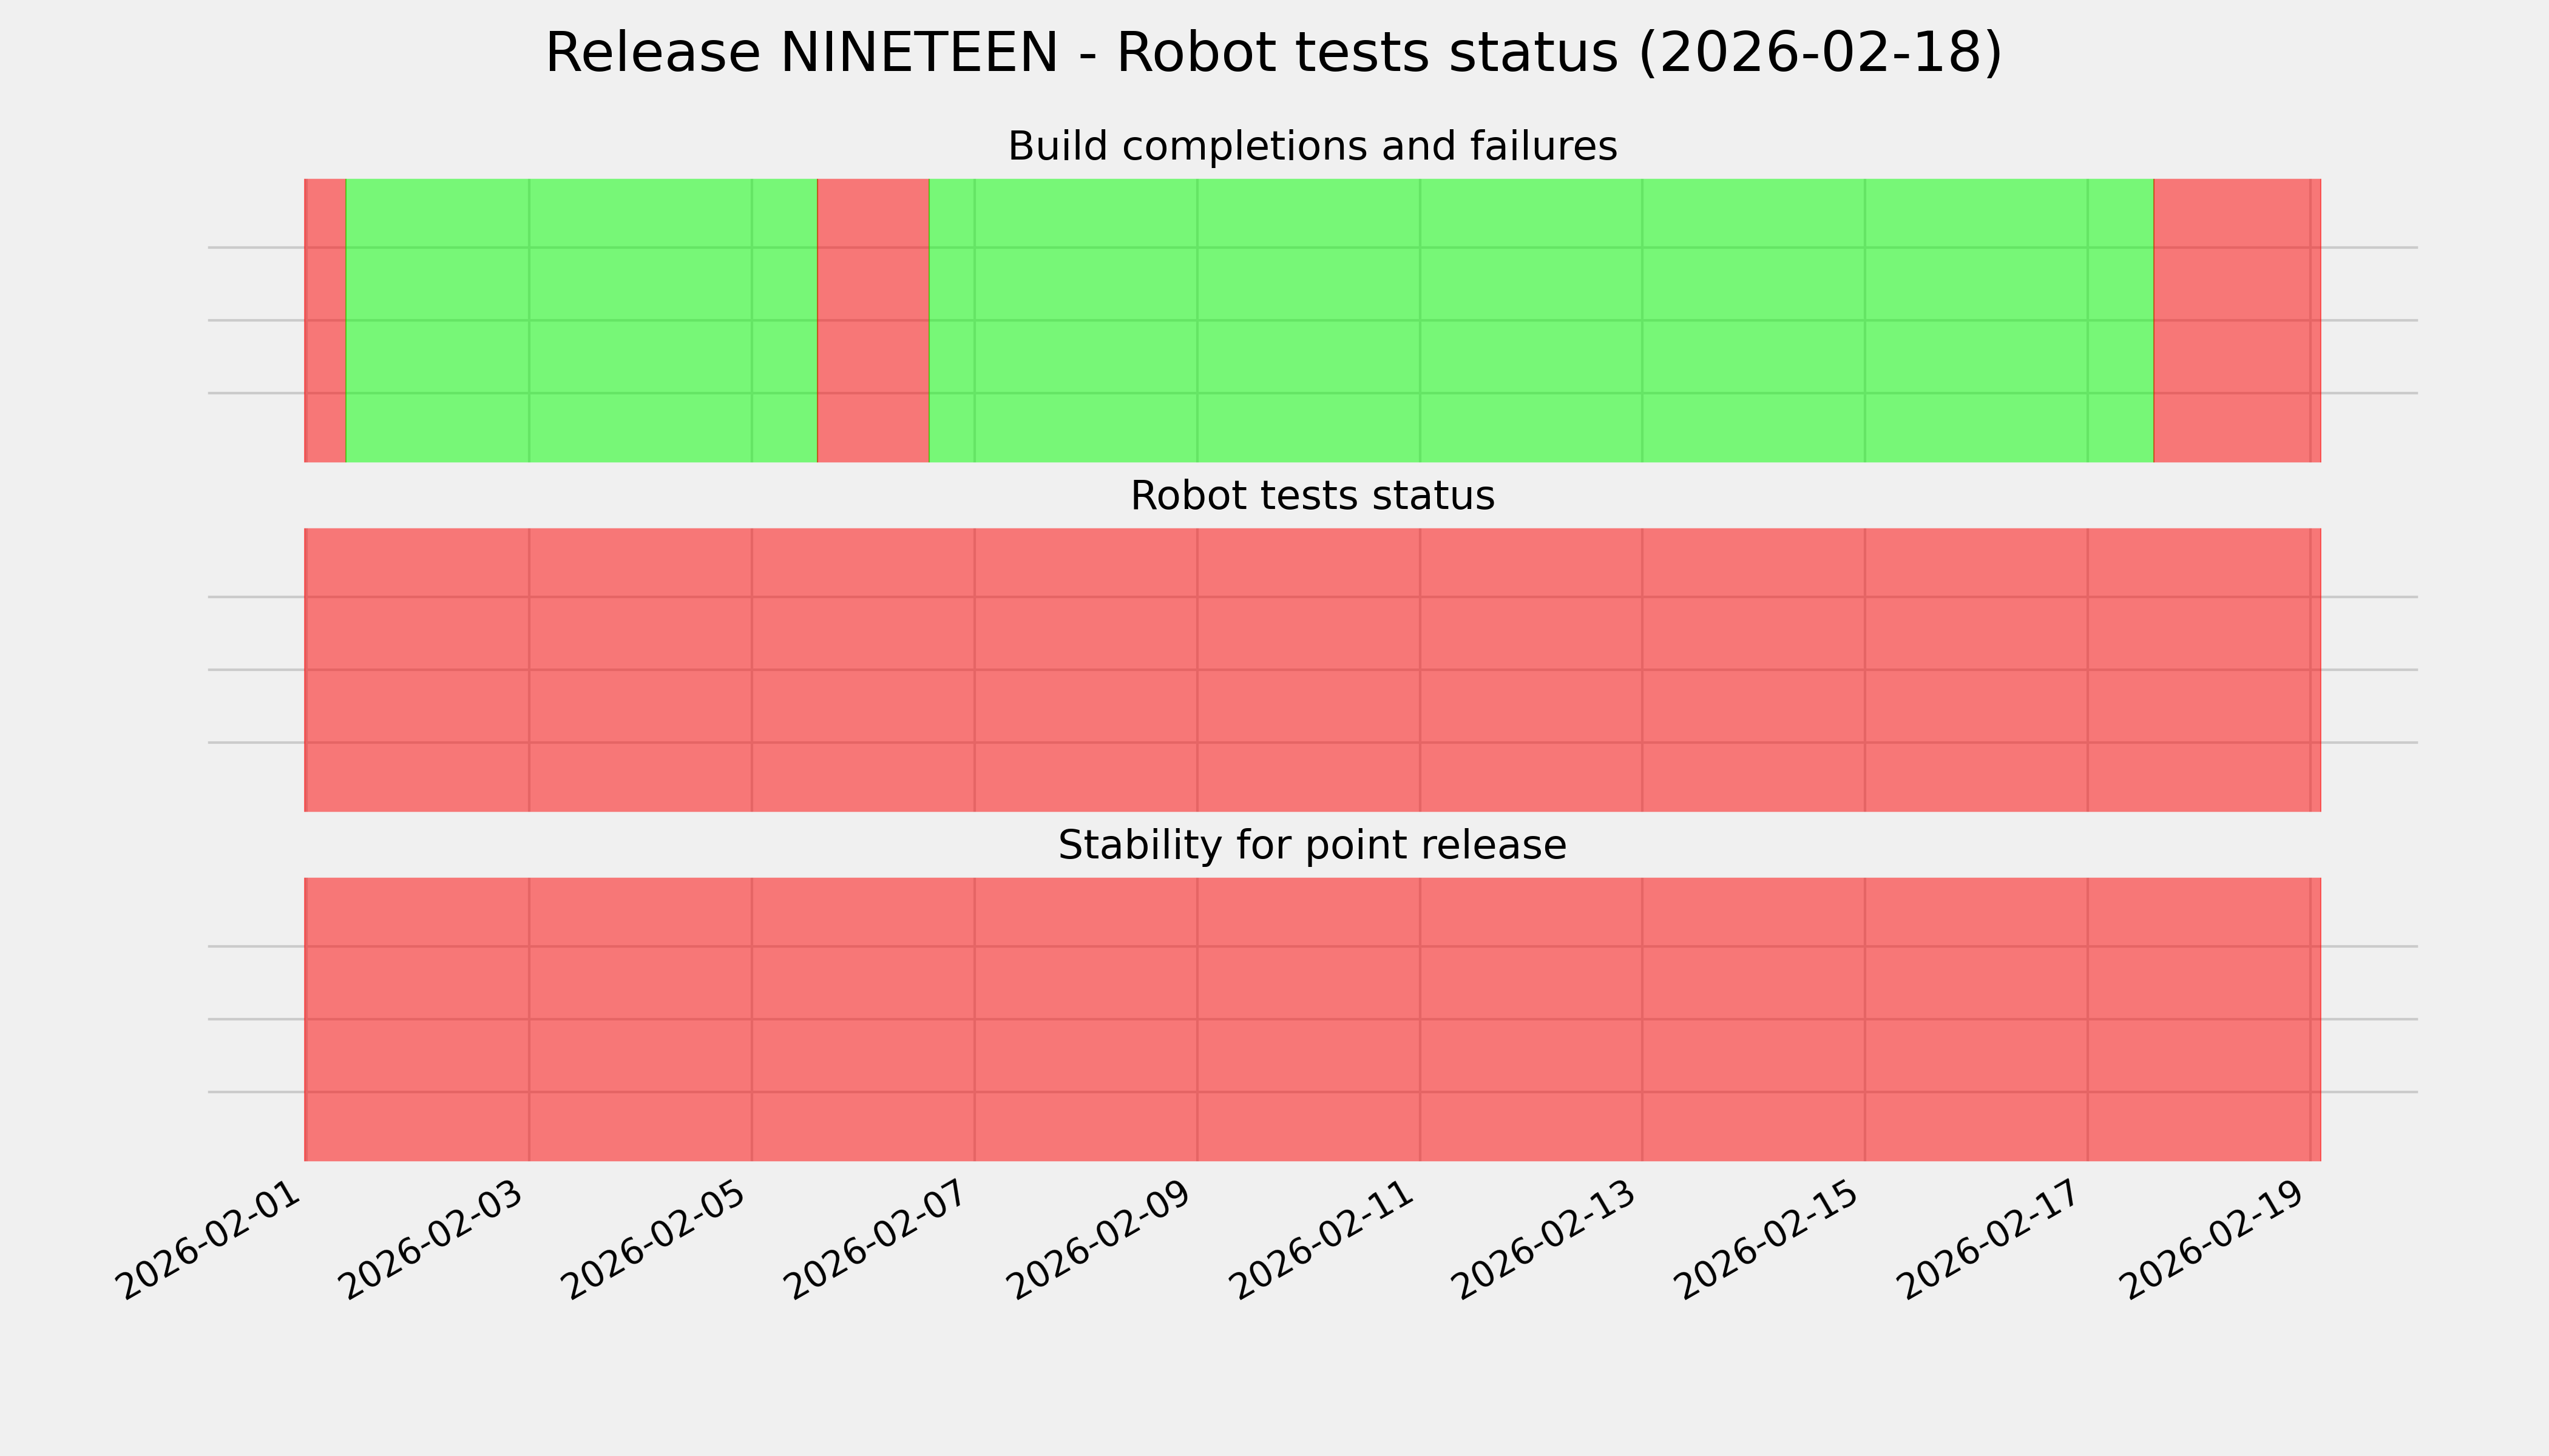Click the "Robot tests status" subplot heading

[1312, 497]
